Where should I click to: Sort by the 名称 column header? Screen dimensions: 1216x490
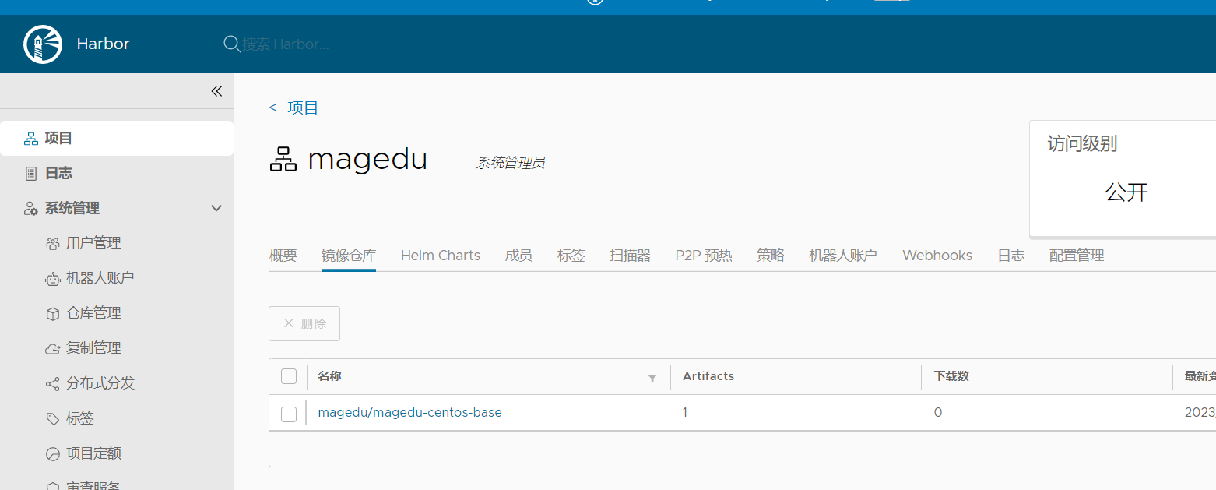[x=329, y=376]
